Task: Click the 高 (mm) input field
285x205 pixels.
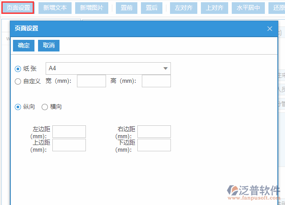Action: 156,81
